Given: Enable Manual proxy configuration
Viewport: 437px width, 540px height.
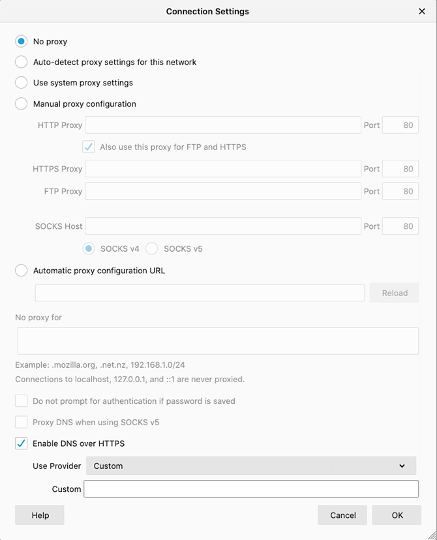Looking at the screenshot, I should [21, 104].
